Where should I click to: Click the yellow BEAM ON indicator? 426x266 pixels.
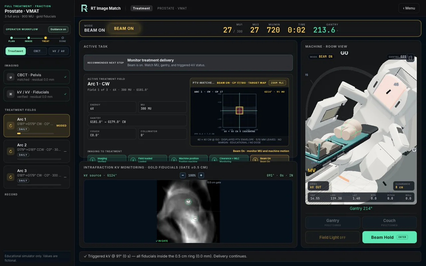[x=124, y=29]
